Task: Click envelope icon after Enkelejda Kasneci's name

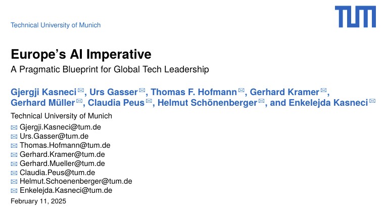Action: (372, 101)
